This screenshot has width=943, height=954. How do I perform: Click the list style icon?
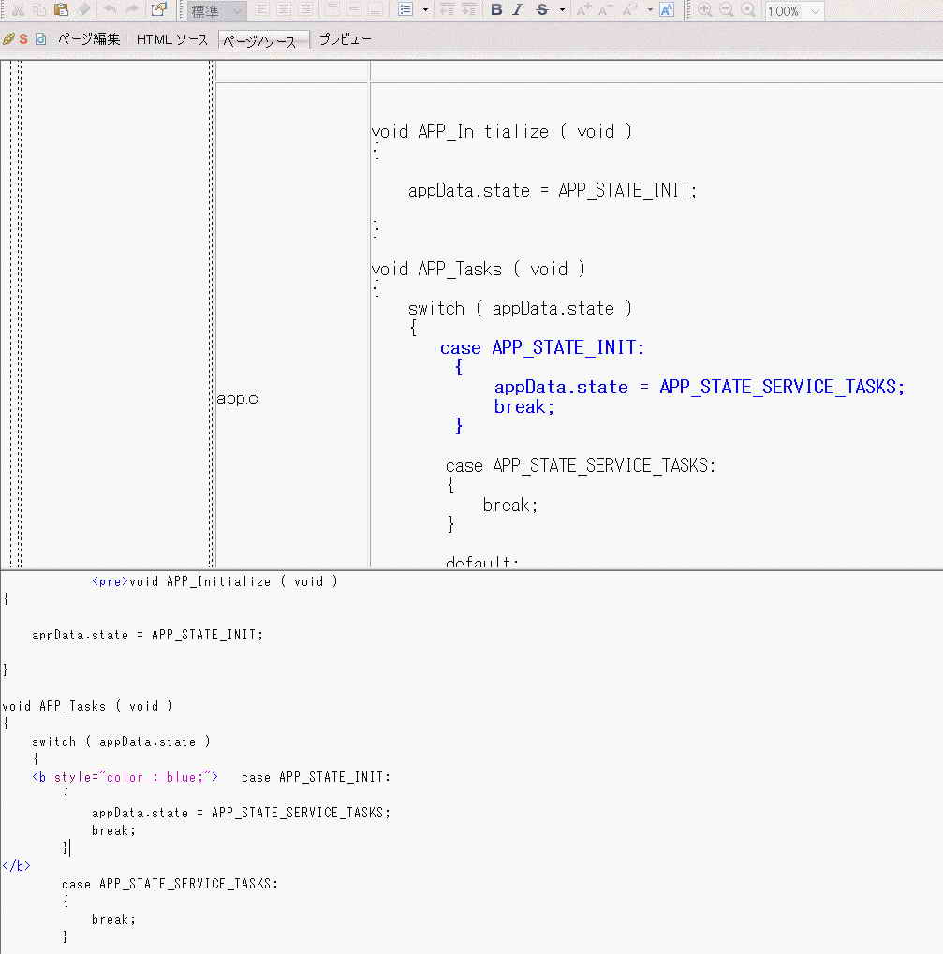click(x=405, y=10)
